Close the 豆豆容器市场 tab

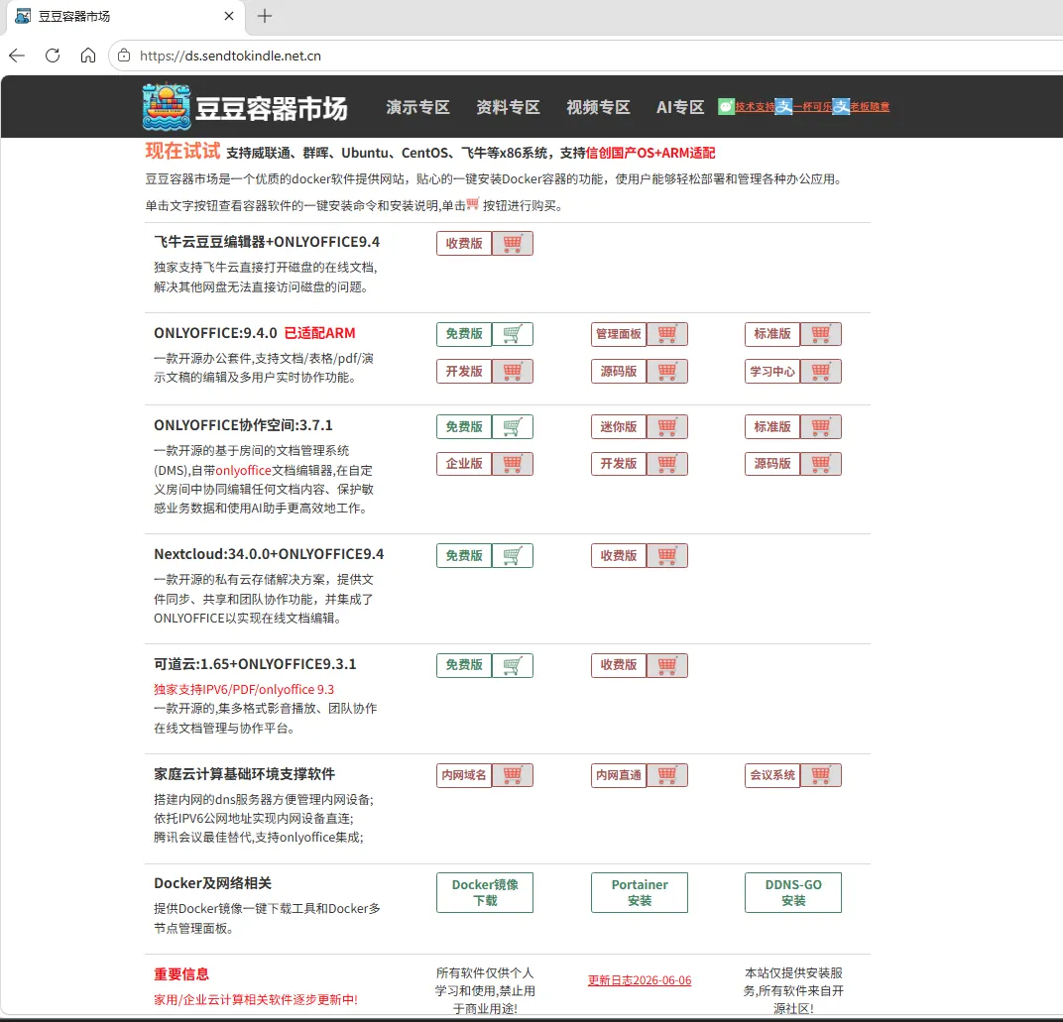click(229, 16)
